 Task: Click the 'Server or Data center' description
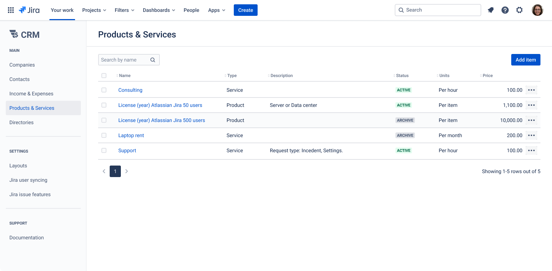point(293,105)
